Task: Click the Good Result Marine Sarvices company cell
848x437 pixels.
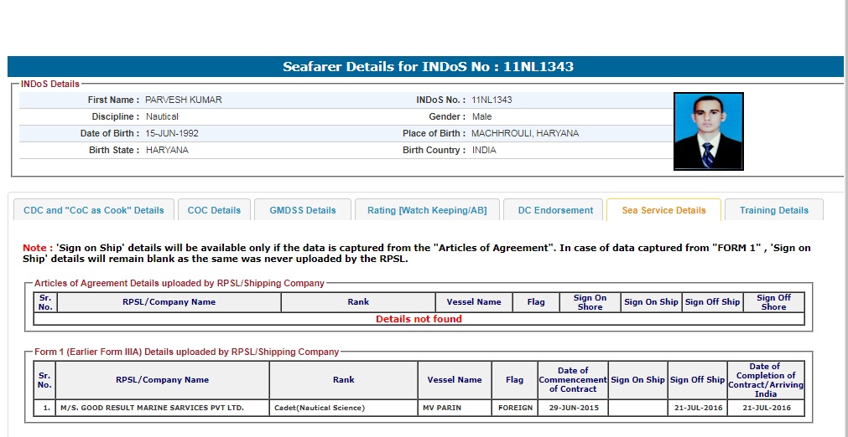Action: pos(152,408)
